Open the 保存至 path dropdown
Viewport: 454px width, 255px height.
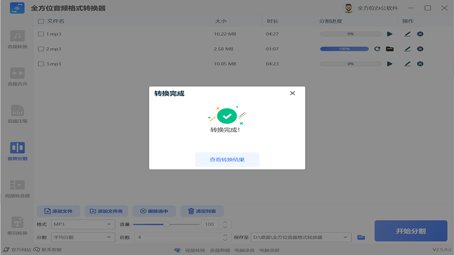coord(301,237)
